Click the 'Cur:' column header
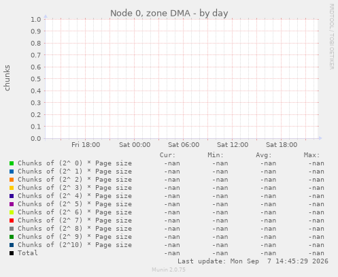338x277 pixels. pyautogui.click(x=167, y=155)
